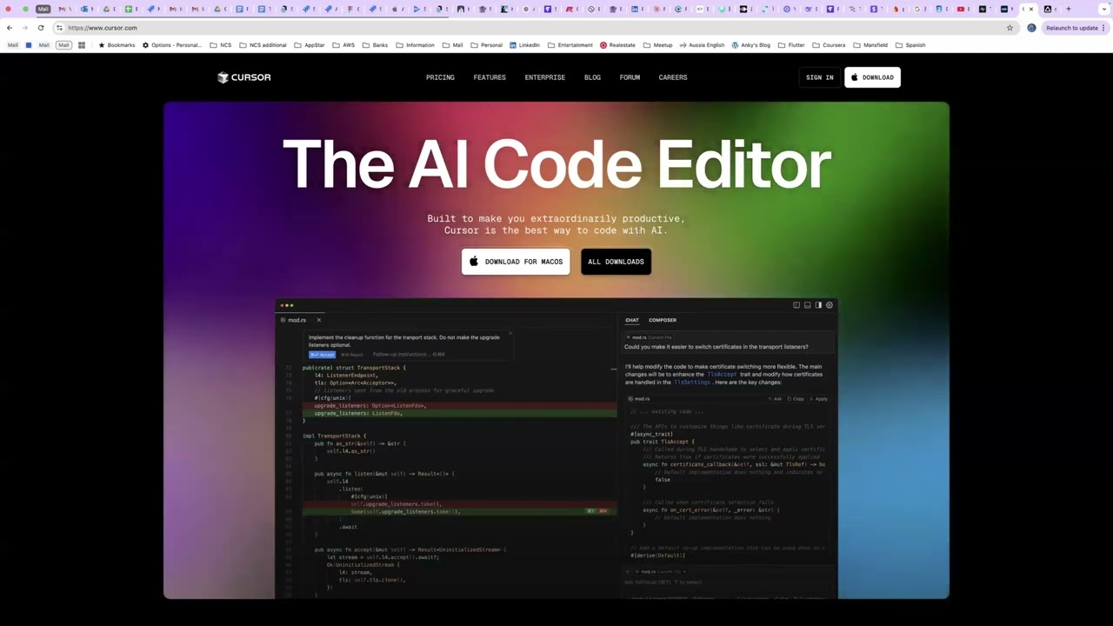This screenshot has height=626, width=1113.
Task: Expand the Information bookmark folder
Action: click(x=415, y=45)
